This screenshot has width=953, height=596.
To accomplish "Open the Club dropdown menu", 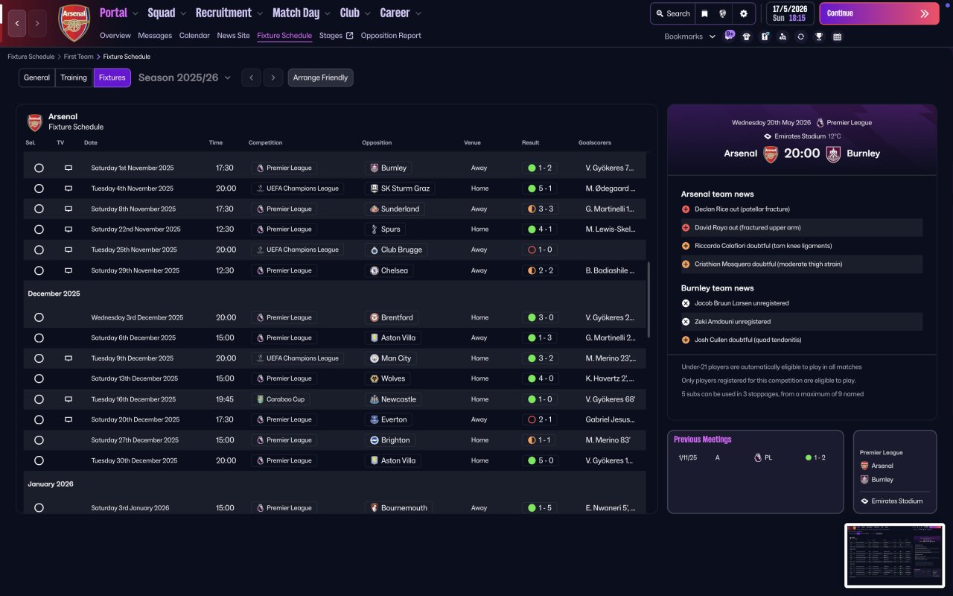I will 356,13.
